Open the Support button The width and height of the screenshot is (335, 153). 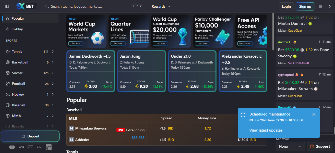[x=320, y=146]
